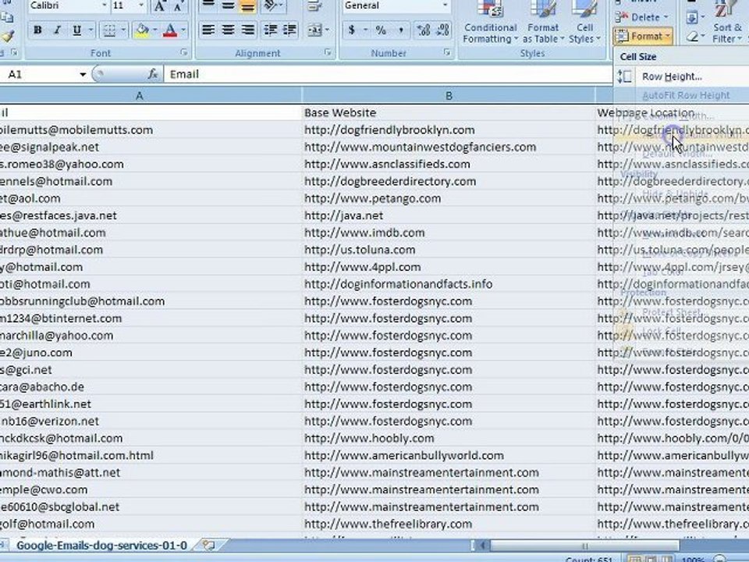Set bottom vertical alignment

point(247,5)
